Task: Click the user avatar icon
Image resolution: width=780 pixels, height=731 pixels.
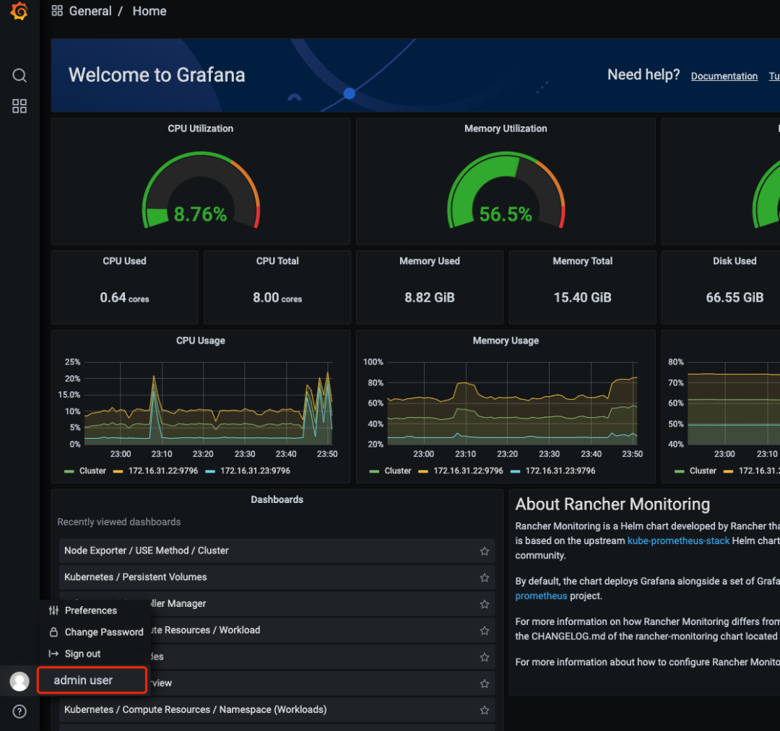Action: (19, 680)
